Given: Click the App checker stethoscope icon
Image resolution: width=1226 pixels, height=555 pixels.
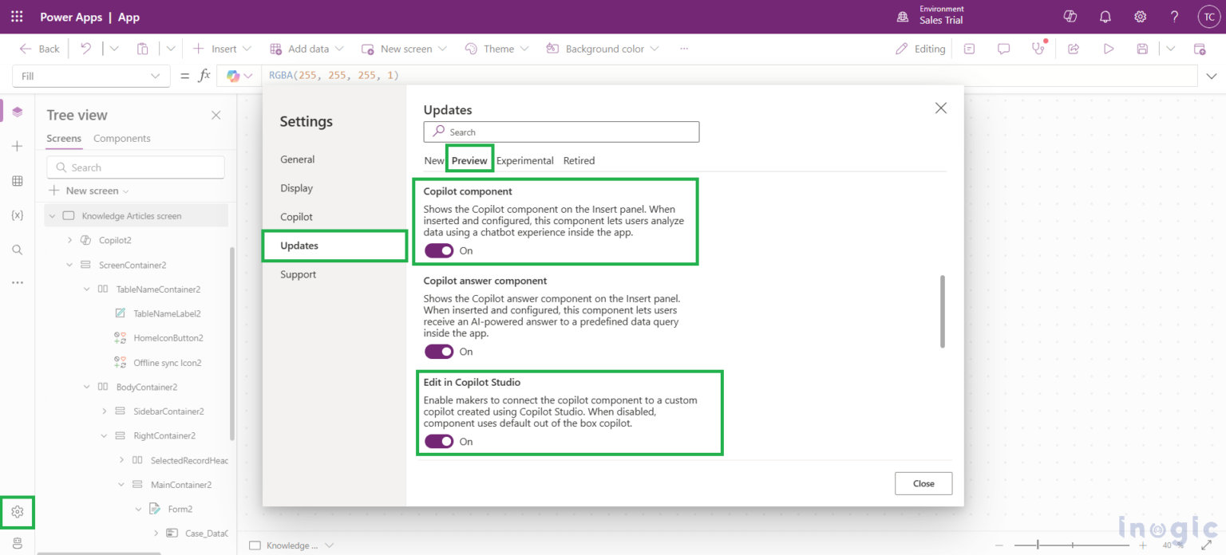Looking at the screenshot, I should (x=1038, y=49).
